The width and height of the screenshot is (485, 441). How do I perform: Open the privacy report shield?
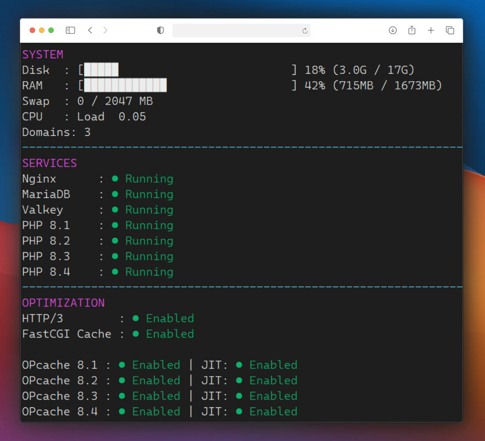pyautogui.click(x=160, y=30)
